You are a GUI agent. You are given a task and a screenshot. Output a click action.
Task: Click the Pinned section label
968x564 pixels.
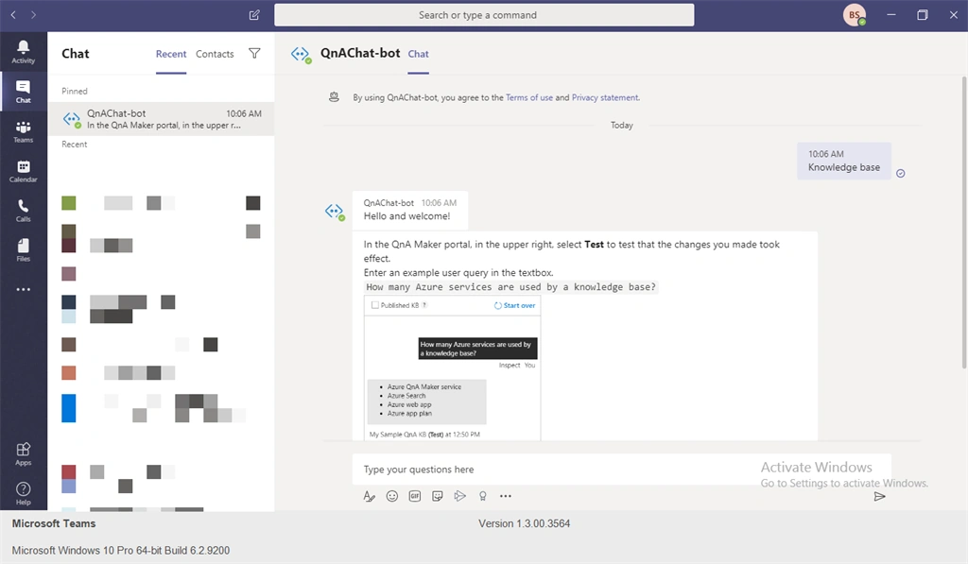pos(74,91)
